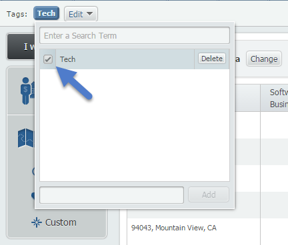288x245 pixels.
Task: Click the small arrow on the Edit button
Action: (89, 14)
